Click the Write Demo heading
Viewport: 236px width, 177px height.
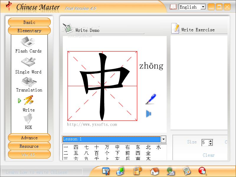coord(87,30)
